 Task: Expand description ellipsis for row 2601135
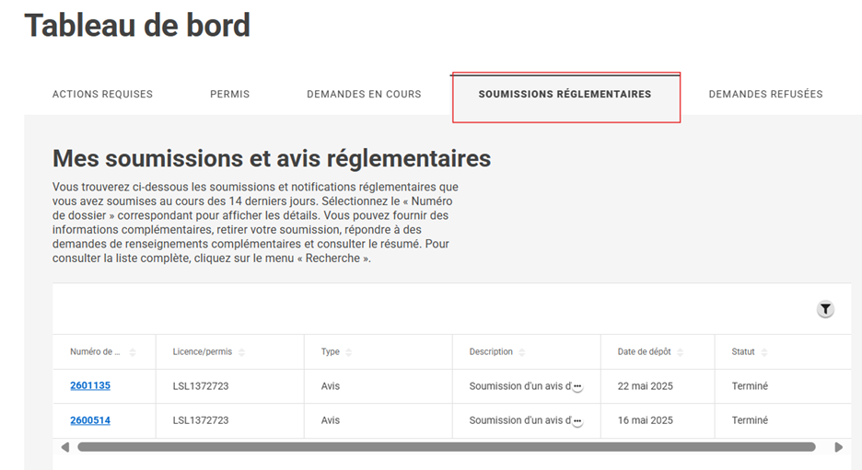577,386
